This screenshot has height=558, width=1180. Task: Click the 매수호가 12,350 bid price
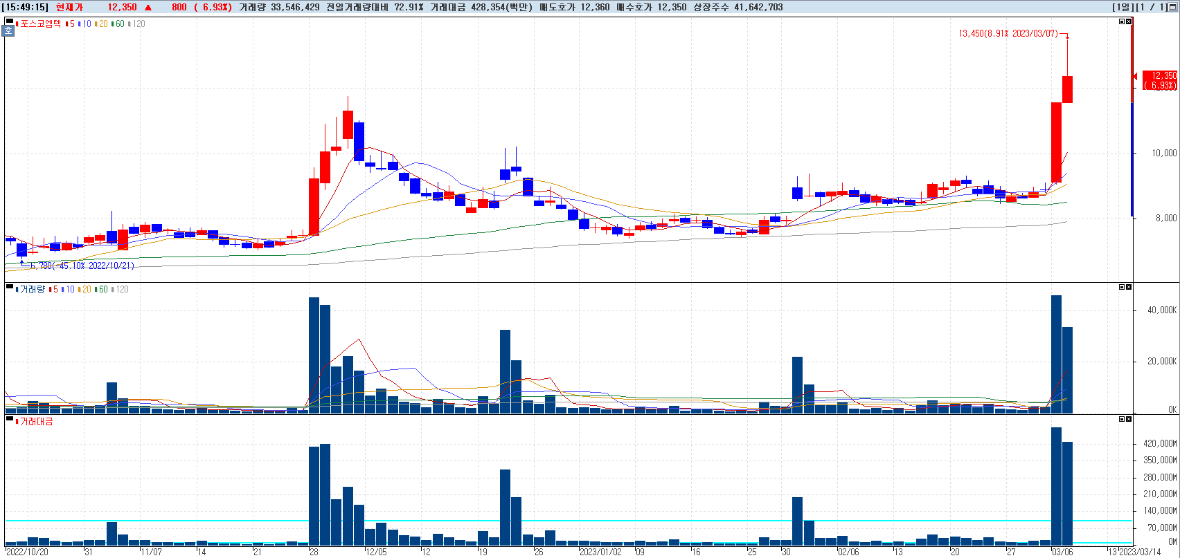[x=651, y=7]
